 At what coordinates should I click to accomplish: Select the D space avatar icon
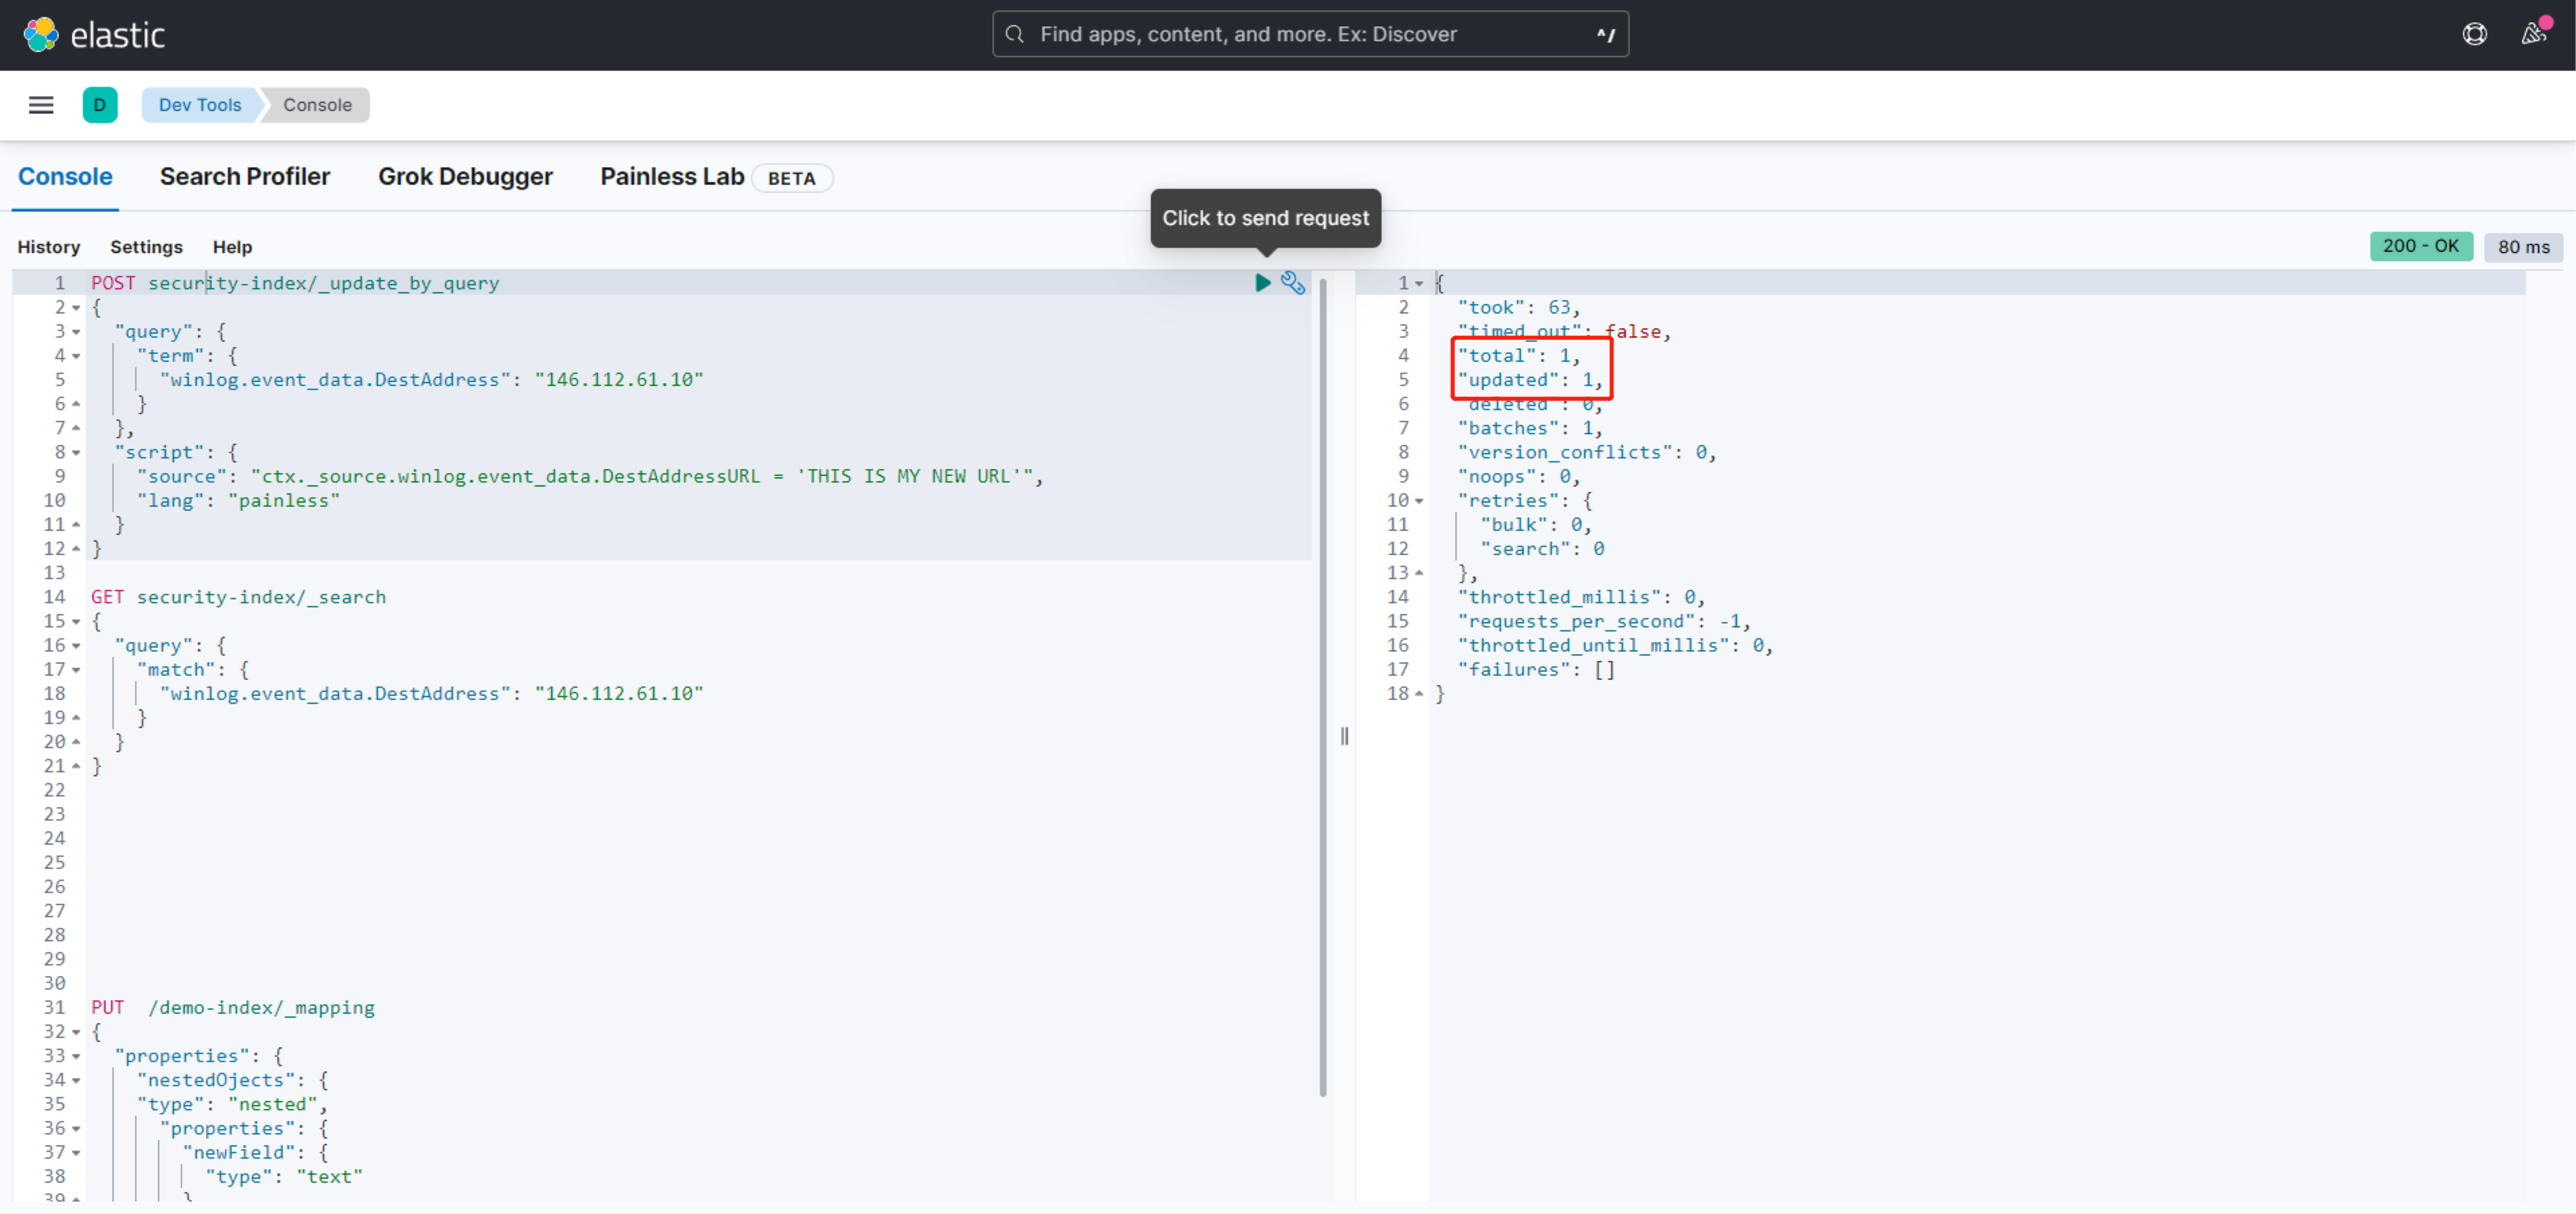100,104
